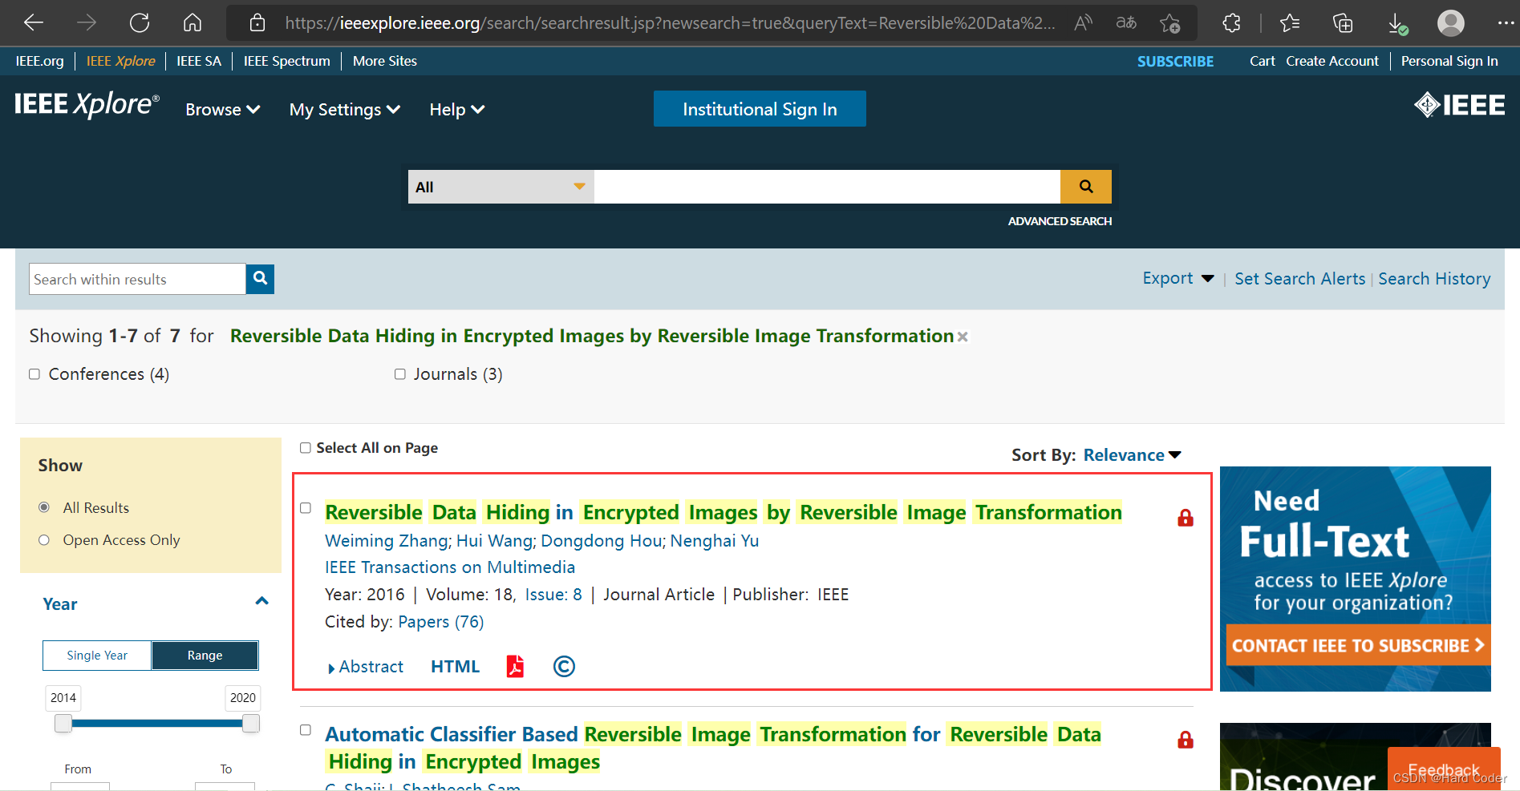Click the browser refresh icon
This screenshot has height=791, width=1520.
(140, 22)
